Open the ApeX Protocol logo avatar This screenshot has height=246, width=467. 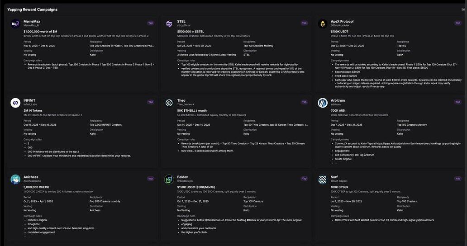click(x=323, y=24)
